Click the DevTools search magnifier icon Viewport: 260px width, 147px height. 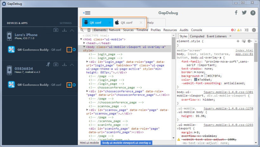[82, 30]
